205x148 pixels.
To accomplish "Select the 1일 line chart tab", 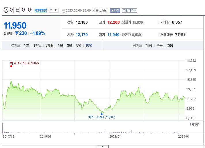I will [x=27, y=45].
